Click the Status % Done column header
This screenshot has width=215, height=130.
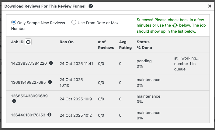click(144, 45)
